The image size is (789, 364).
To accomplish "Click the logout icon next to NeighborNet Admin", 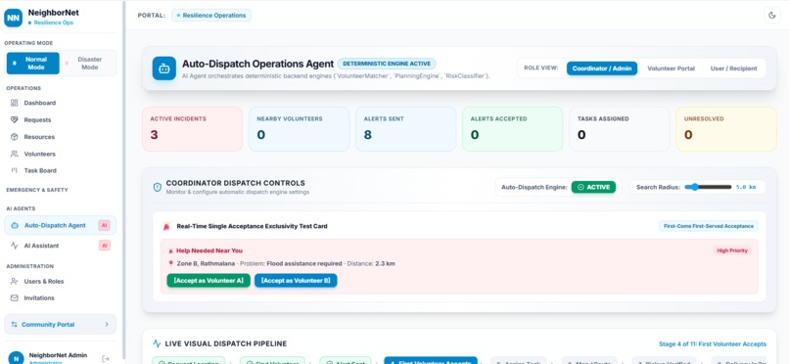I will pos(106,358).
